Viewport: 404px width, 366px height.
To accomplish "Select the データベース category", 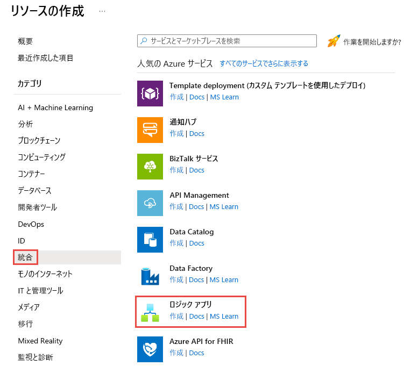I will pyautogui.click(x=34, y=191).
